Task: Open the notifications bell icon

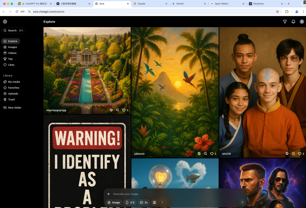Action: pos(293,22)
